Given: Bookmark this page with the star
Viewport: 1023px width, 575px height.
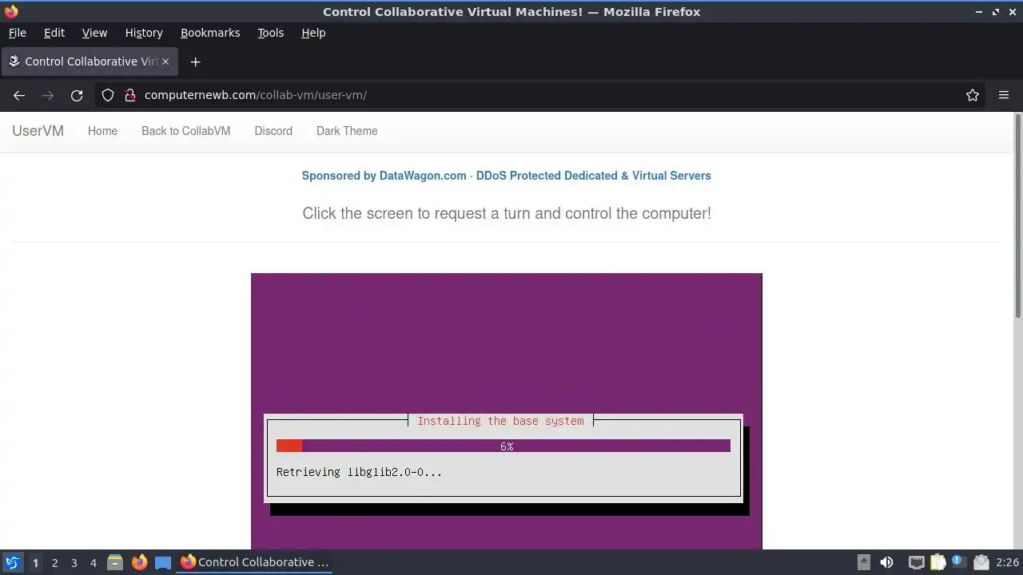Looking at the screenshot, I should 973,95.
